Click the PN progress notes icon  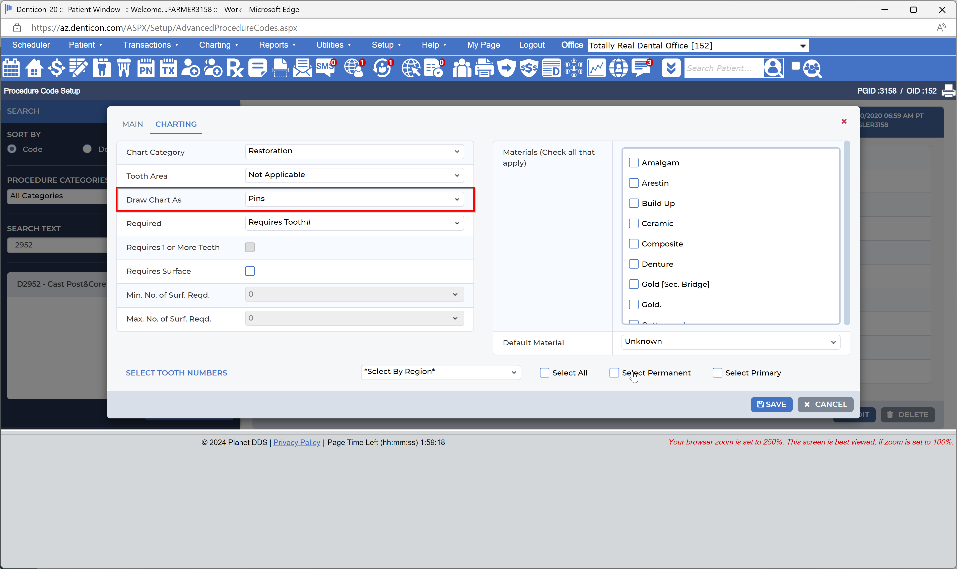[146, 68]
